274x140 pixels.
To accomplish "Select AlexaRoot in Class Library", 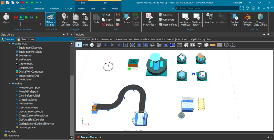I will [x=13, y=135].
